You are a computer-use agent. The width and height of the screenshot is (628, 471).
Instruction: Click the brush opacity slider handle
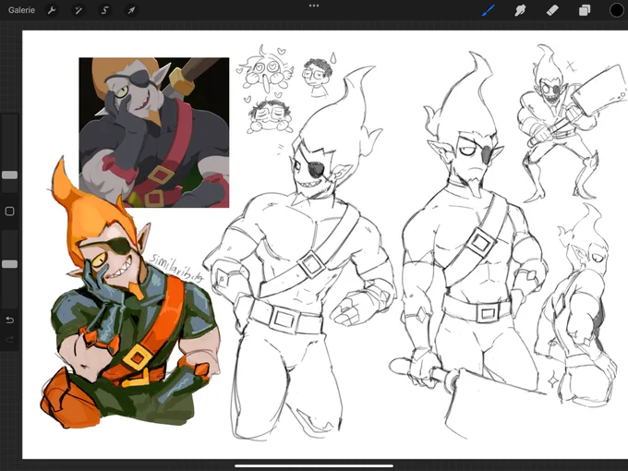9,264
